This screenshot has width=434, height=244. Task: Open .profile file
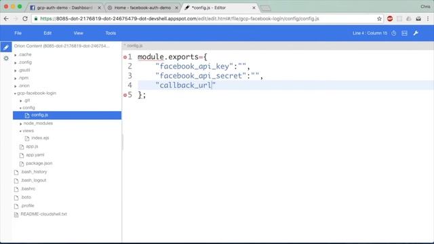pyautogui.click(x=27, y=205)
